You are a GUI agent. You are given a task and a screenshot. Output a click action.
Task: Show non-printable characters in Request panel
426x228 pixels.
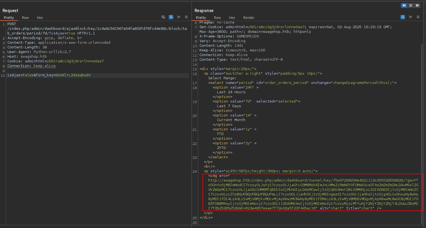tap(179, 17)
